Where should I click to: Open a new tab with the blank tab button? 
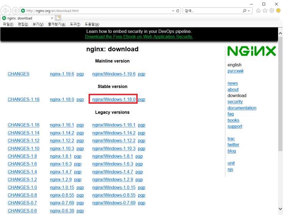58,18
